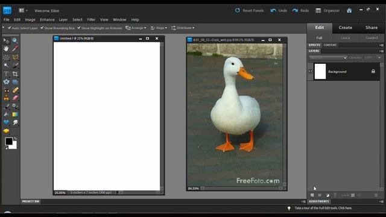The image size is (386, 217).
Task: Click the Redo button
Action: point(300,11)
